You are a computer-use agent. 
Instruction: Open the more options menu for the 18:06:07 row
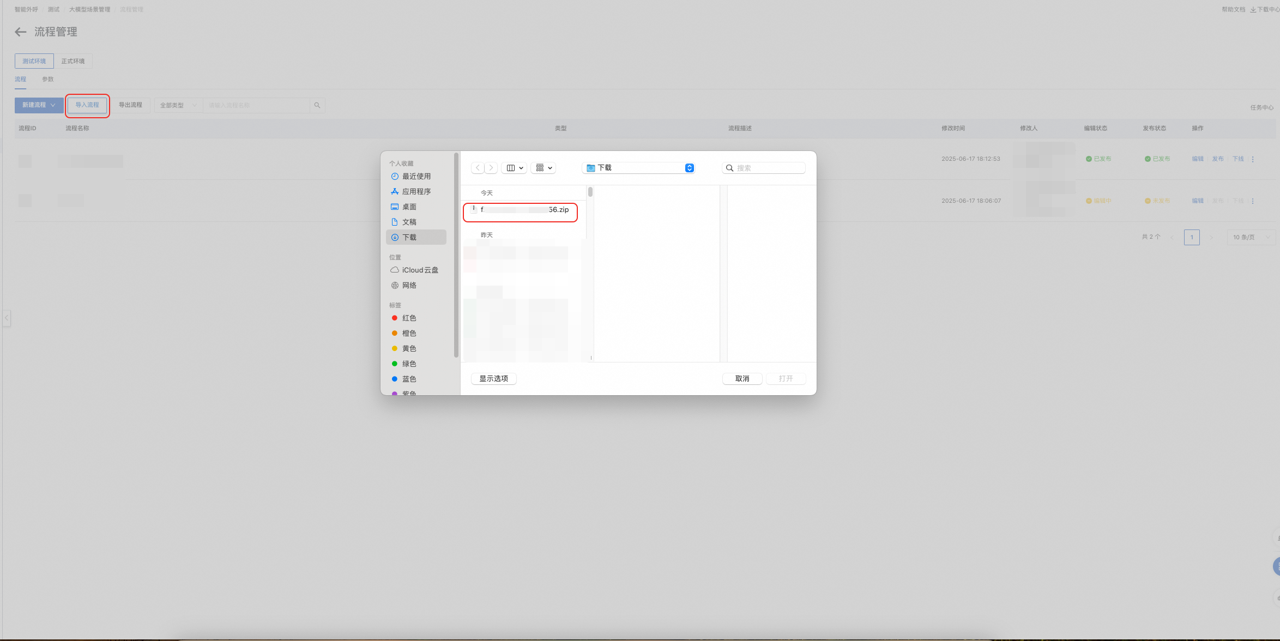1253,201
